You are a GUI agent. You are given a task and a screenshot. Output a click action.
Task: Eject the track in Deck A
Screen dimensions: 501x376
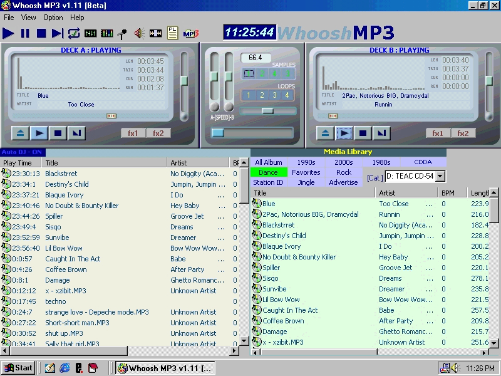(x=20, y=133)
